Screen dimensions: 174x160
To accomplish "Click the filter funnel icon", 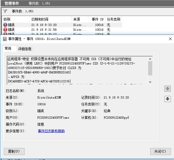I will pyautogui.click(x=5, y=11).
